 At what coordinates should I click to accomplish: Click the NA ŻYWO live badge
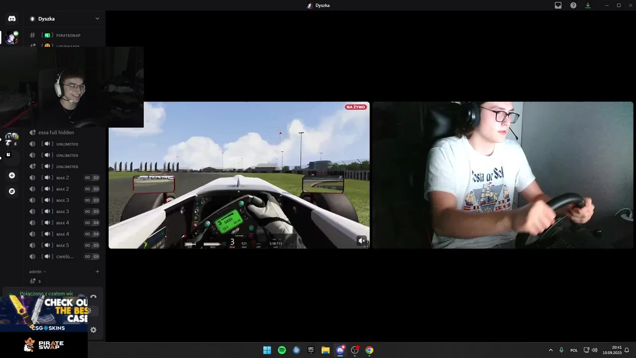tap(356, 107)
